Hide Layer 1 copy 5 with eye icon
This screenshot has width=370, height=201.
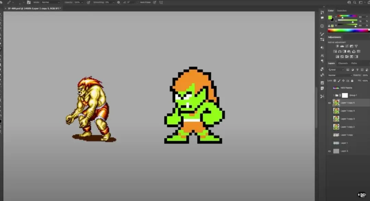[330, 103]
